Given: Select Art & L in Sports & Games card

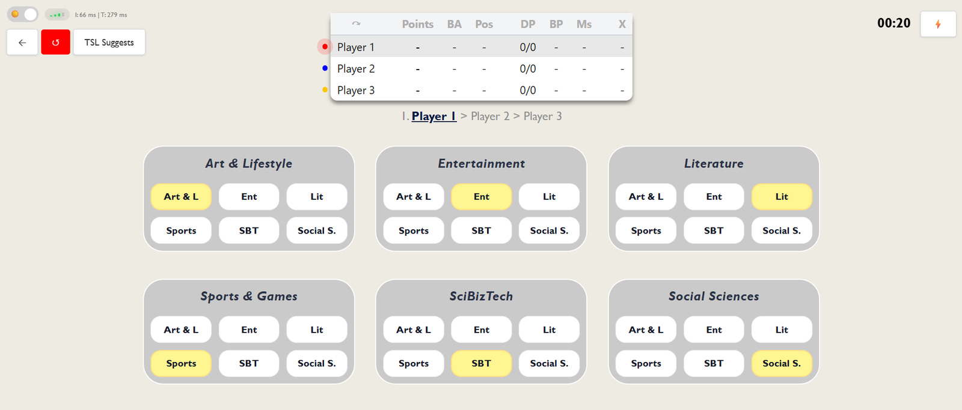Looking at the screenshot, I should point(181,330).
